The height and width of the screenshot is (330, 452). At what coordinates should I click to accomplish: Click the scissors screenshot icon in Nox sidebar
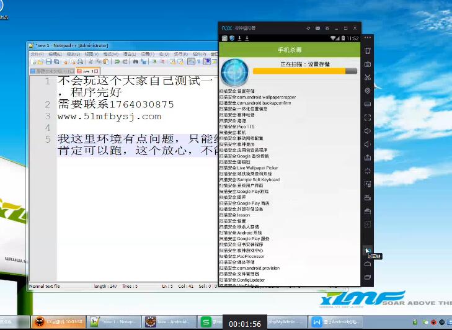pos(368,78)
